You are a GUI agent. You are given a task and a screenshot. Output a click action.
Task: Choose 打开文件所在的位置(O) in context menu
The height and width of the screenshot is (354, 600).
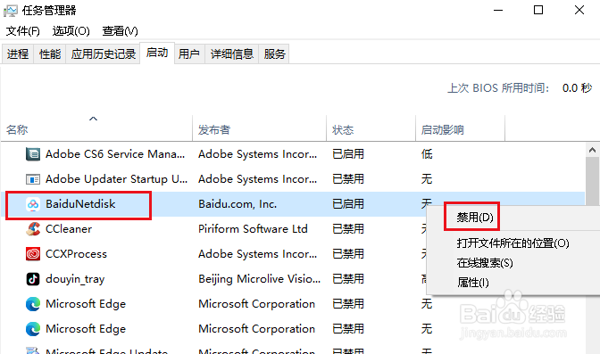(512, 243)
